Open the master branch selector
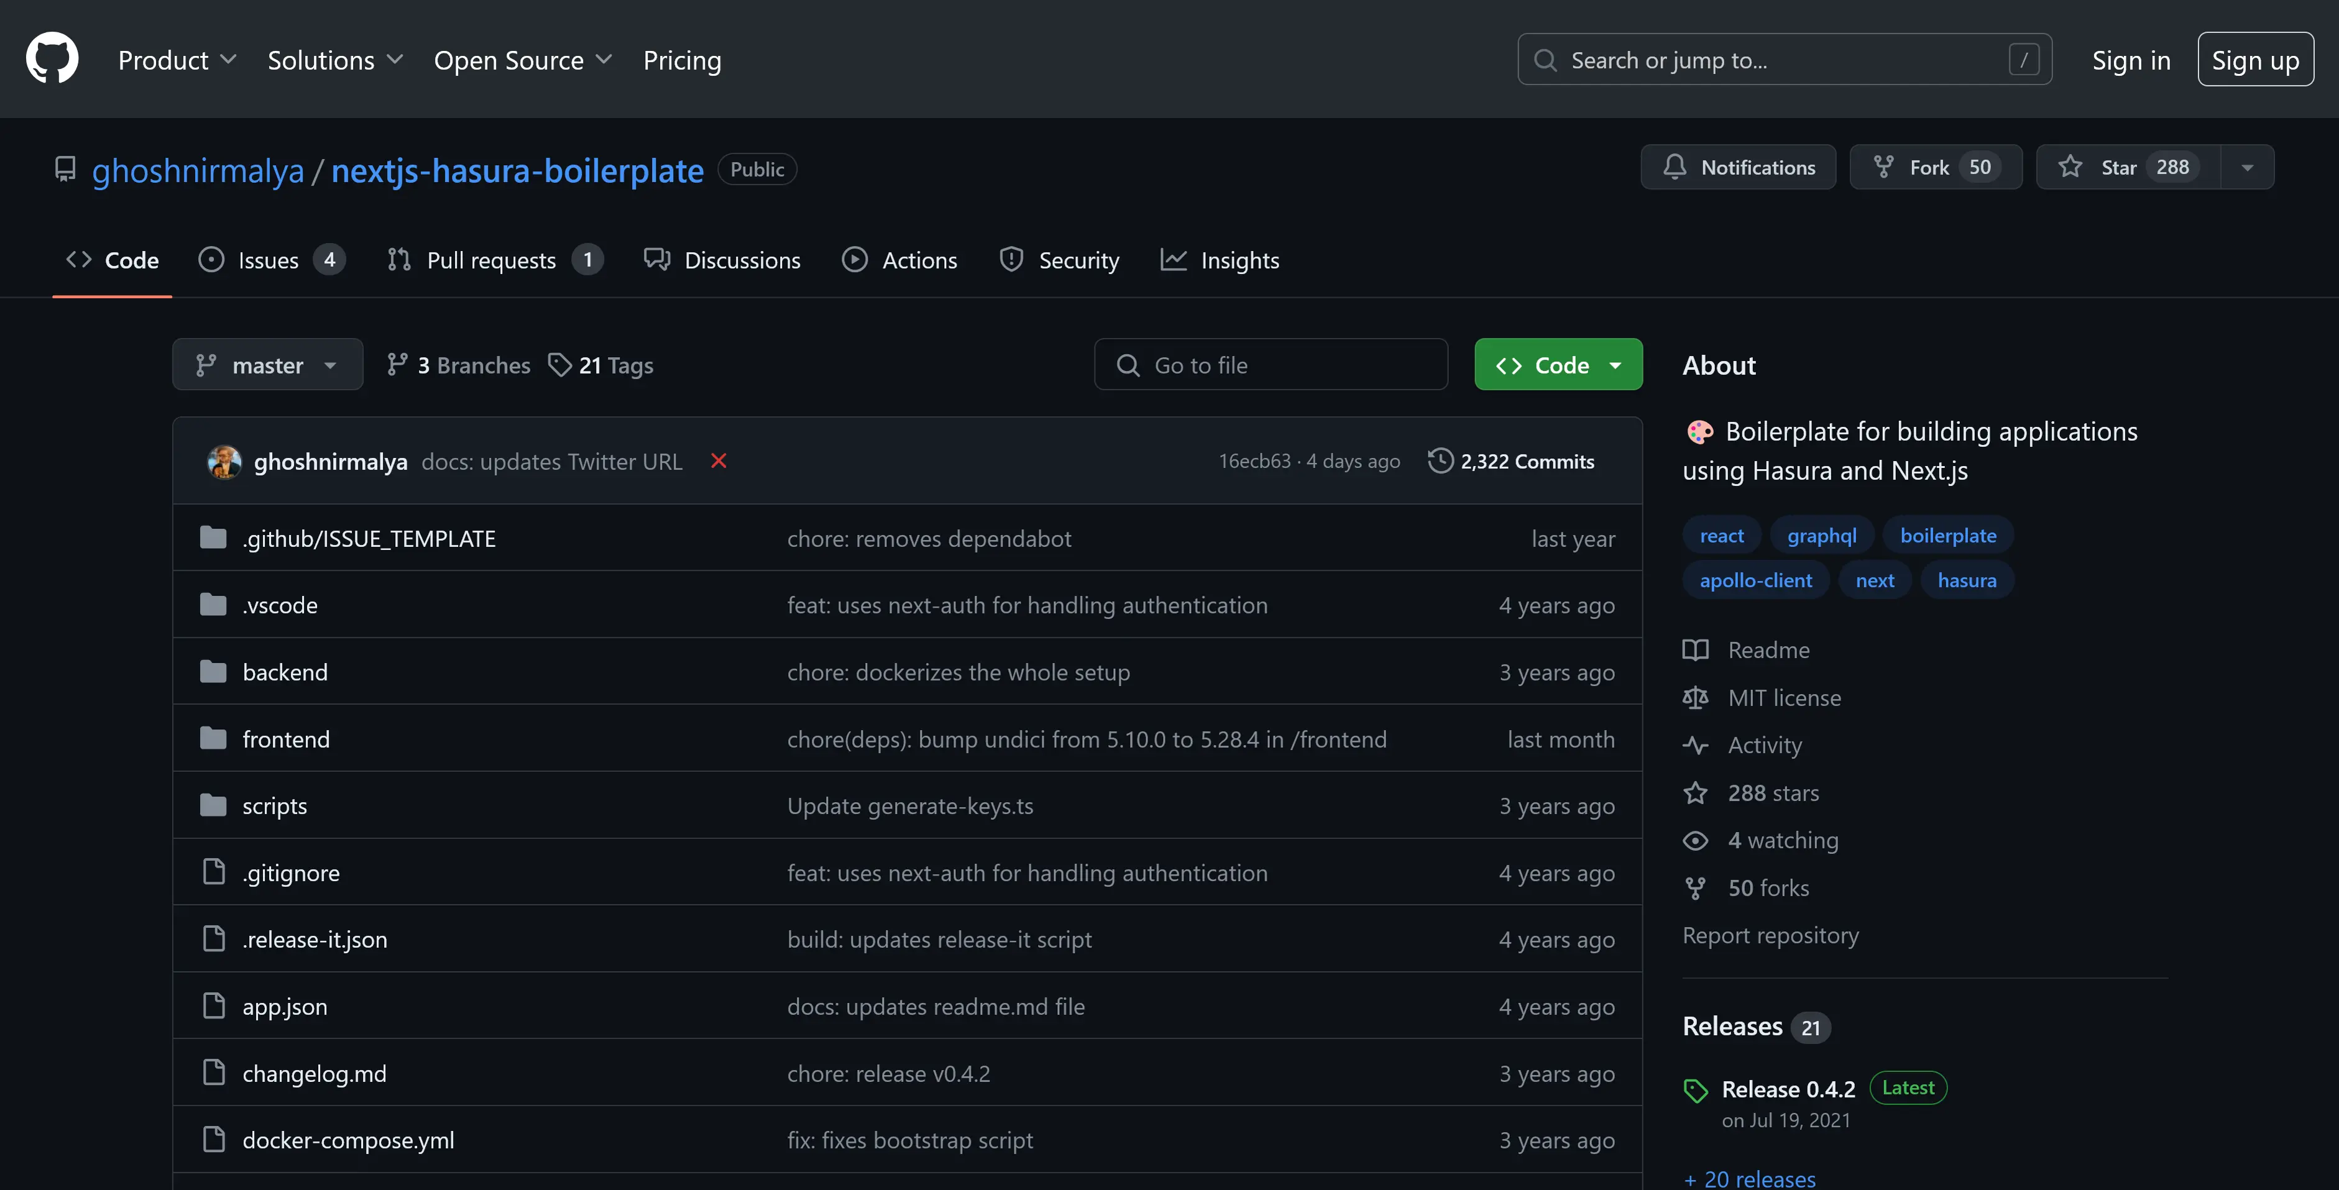The image size is (2339, 1190). point(267,365)
